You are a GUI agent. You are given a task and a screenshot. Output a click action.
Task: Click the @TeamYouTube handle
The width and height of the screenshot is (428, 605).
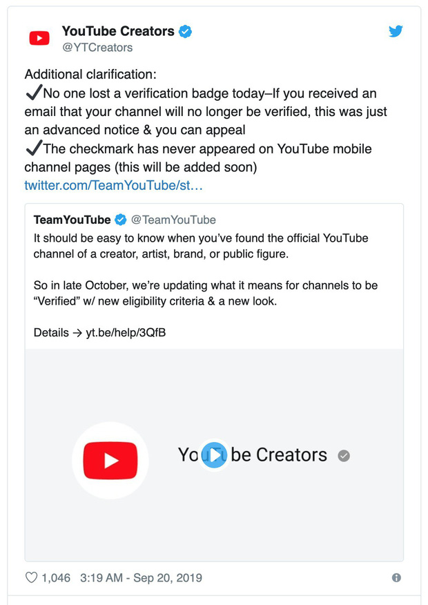173,220
